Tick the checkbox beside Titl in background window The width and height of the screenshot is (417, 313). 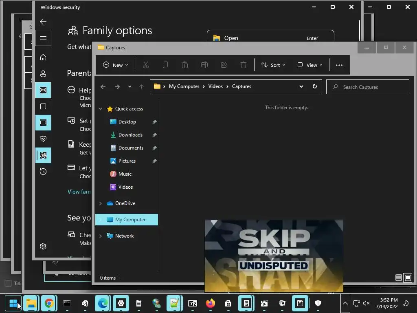click(x=8, y=283)
